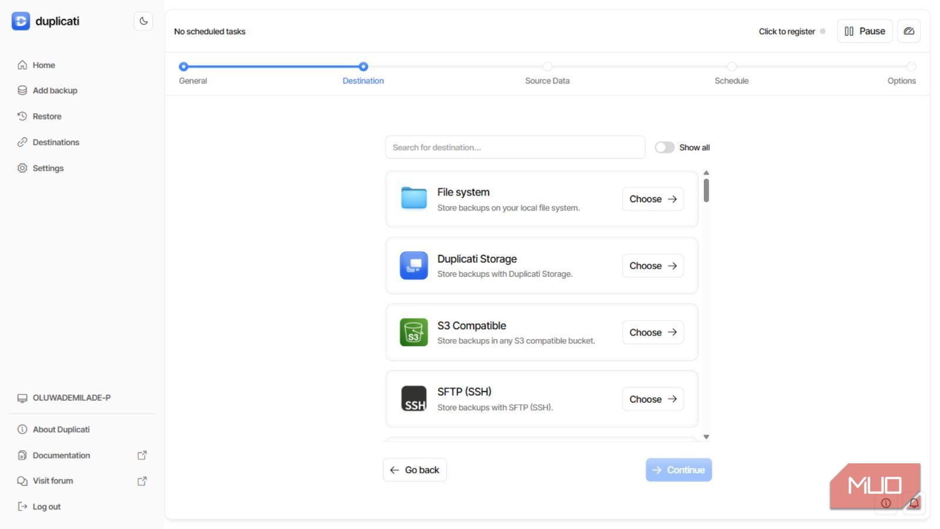Click the Click to register link
The height and width of the screenshot is (529, 940).
pyautogui.click(x=787, y=32)
